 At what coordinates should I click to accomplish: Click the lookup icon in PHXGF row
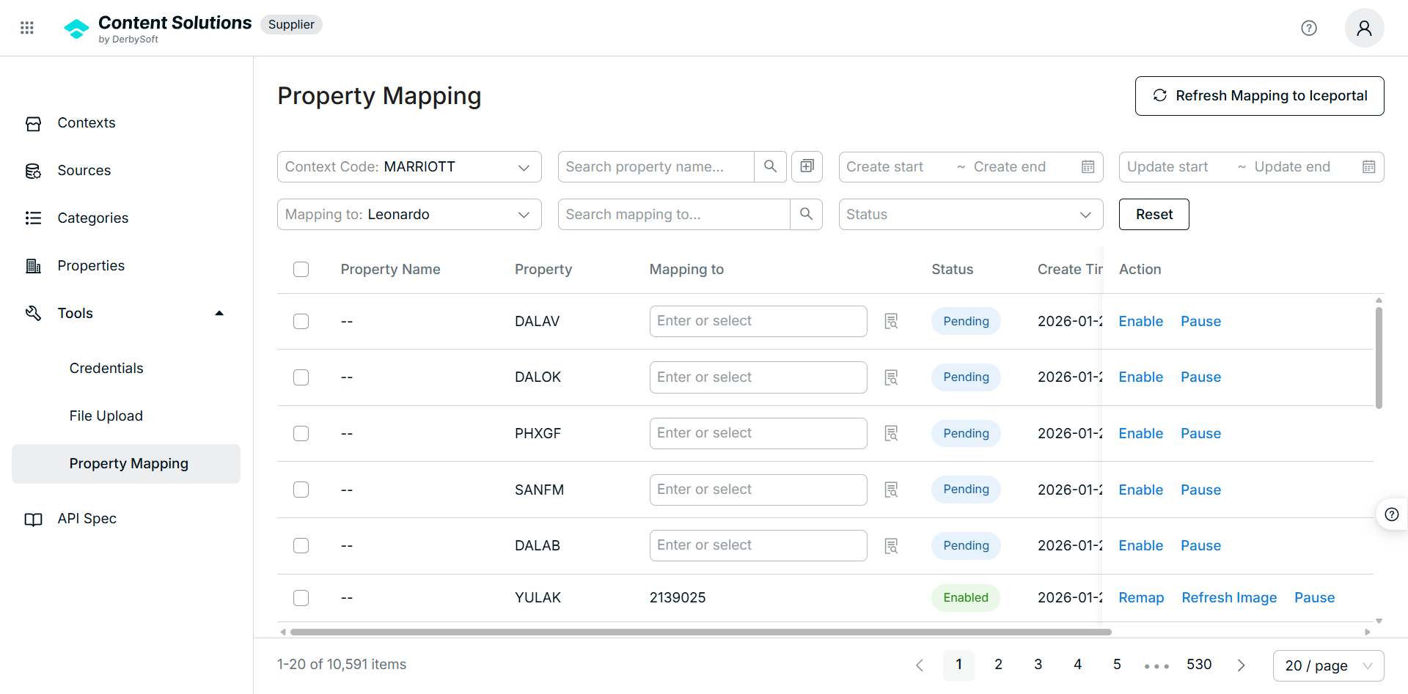pyautogui.click(x=891, y=433)
